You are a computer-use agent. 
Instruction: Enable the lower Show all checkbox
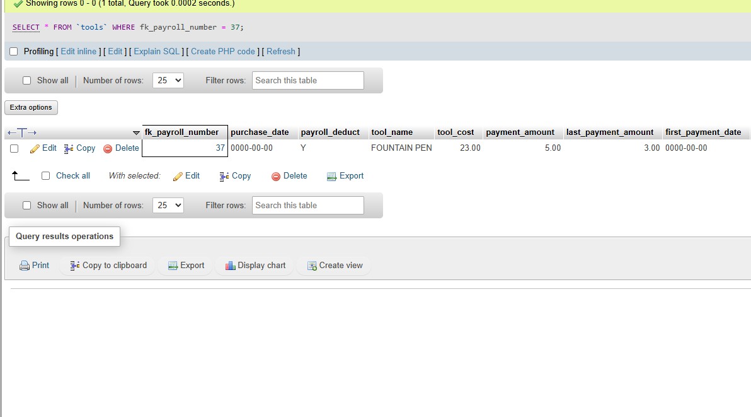27,205
